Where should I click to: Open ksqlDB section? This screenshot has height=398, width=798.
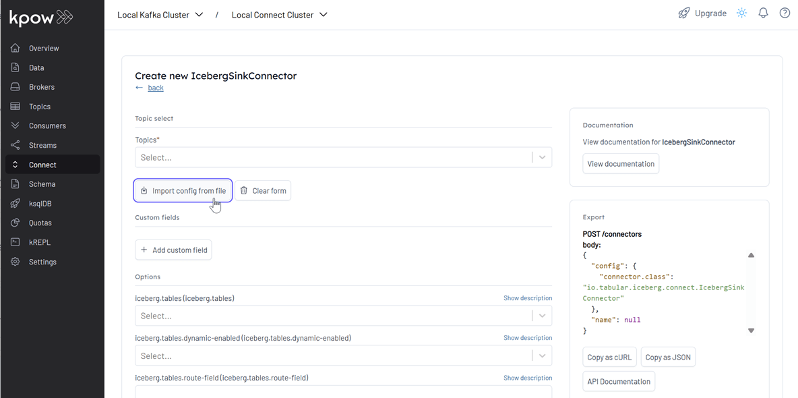pyautogui.click(x=40, y=204)
